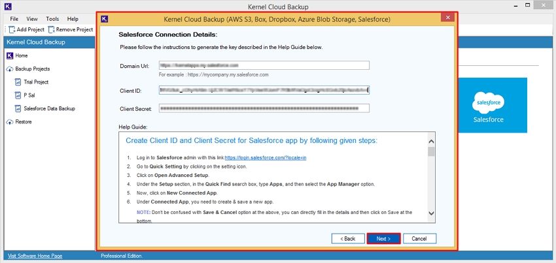
Task: Click the Next button
Action: click(384, 239)
